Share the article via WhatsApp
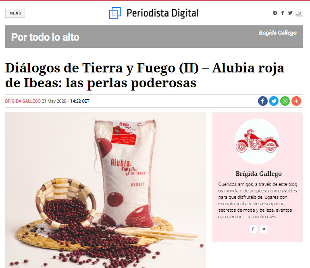The image size is (310, 268). 285,101
